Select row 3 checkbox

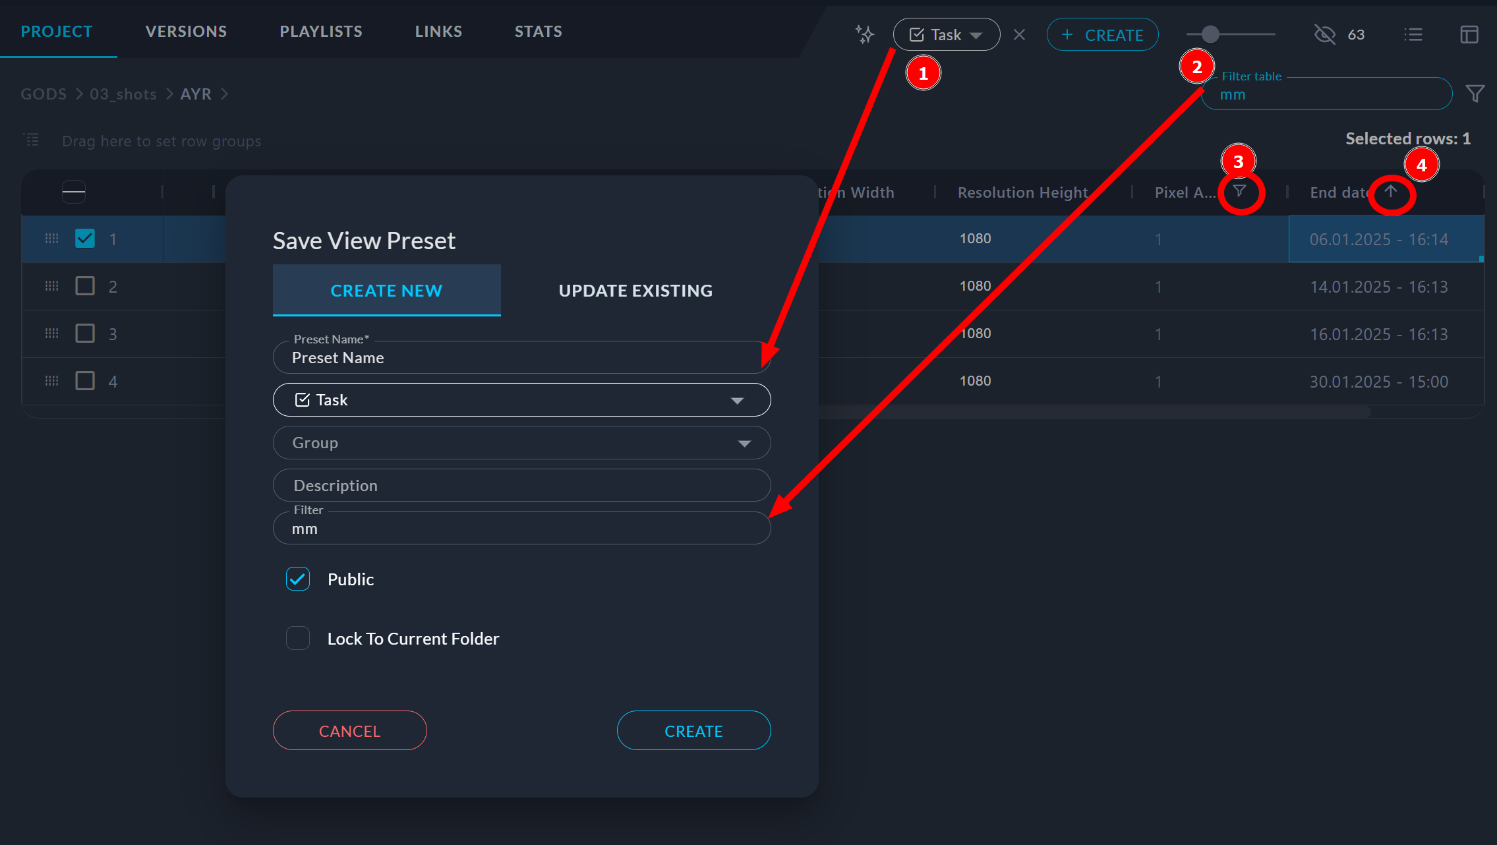click(85, 334)
